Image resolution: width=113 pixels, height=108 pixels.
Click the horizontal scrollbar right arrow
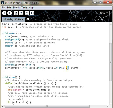[107, 106]
